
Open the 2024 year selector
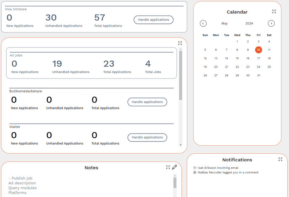249,24
